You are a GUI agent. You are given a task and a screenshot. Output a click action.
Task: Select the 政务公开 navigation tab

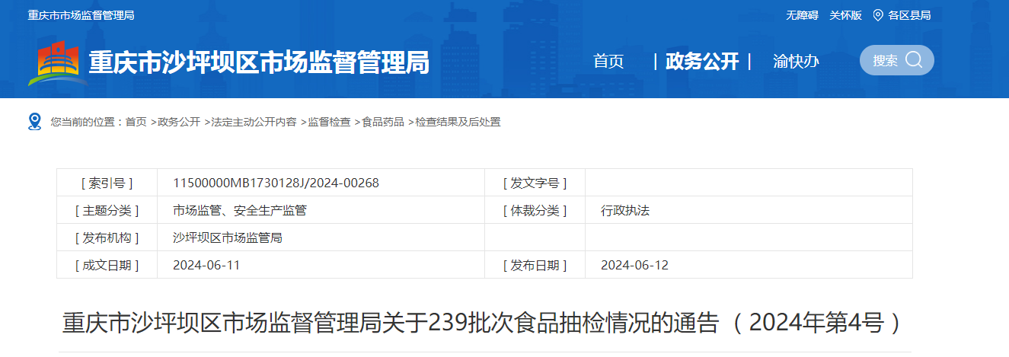[x=702, y=62]
